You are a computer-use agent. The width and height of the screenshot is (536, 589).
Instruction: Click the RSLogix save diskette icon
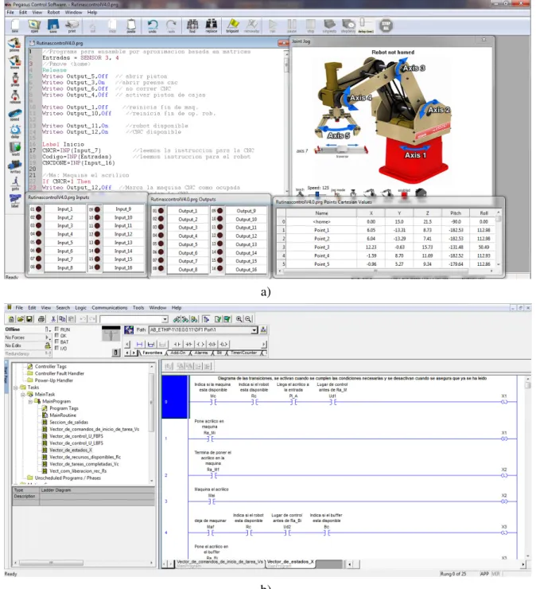[x=29, y=319]
